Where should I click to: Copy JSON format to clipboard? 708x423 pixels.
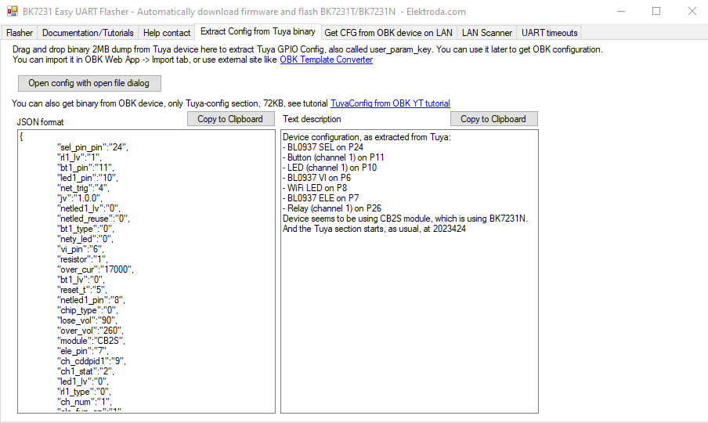click(x=230, y=119)
